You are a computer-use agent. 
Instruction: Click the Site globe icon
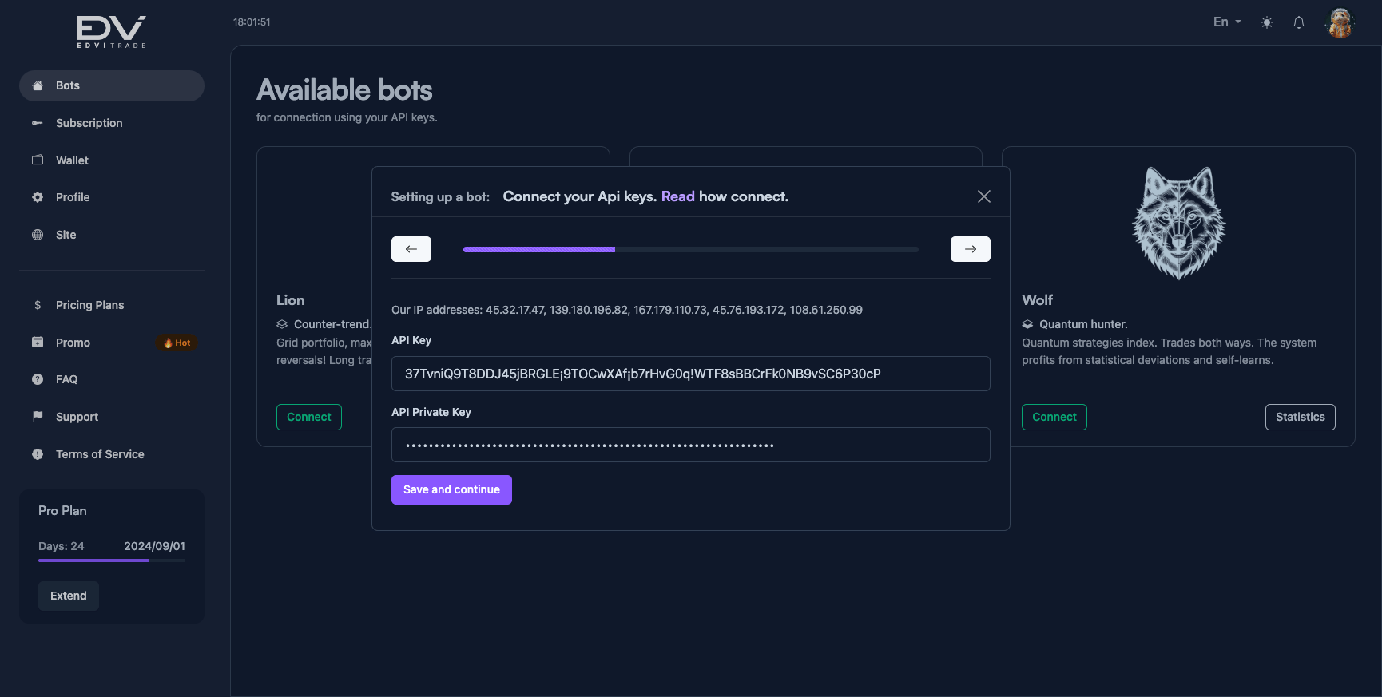pos(38,235)
